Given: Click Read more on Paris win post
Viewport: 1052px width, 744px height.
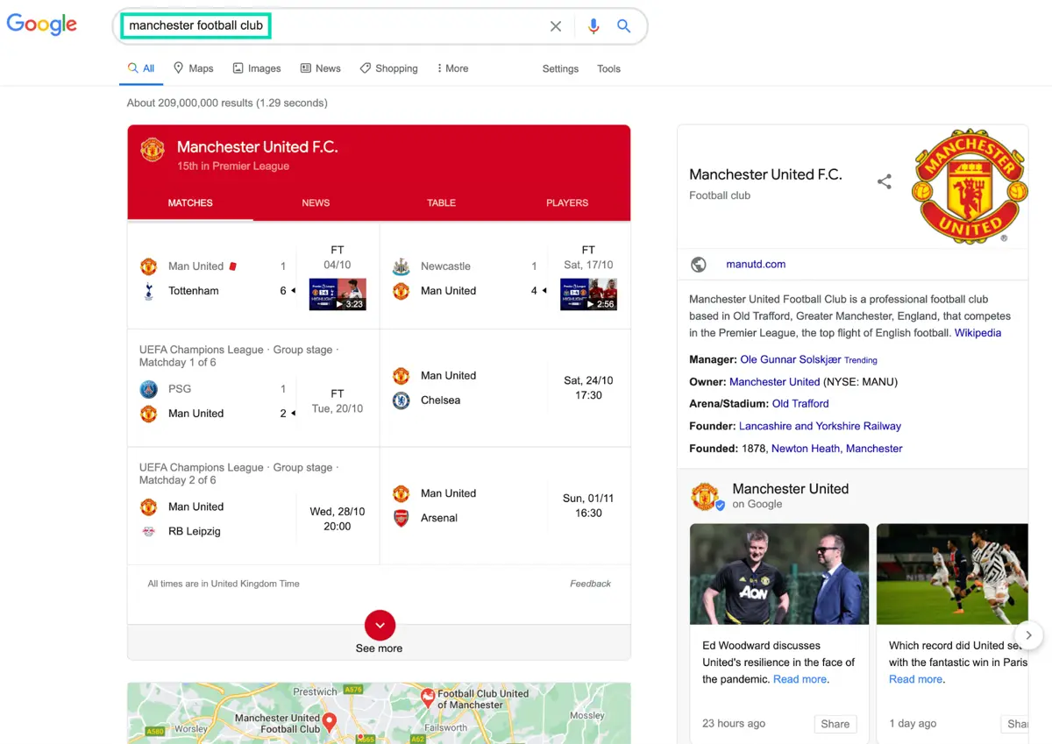Looking at the screenshot, I should coord(915,679).
